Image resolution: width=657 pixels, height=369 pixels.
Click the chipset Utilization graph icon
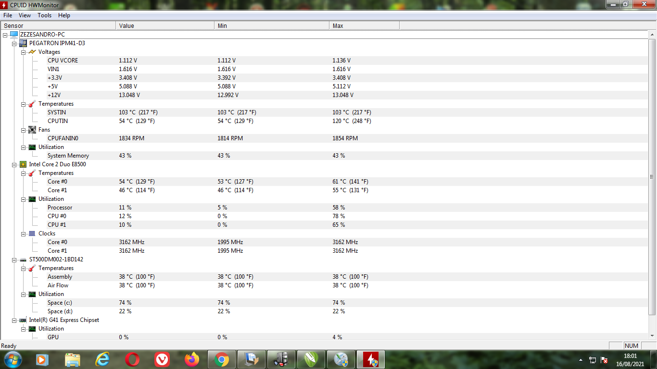click(32, 329)
